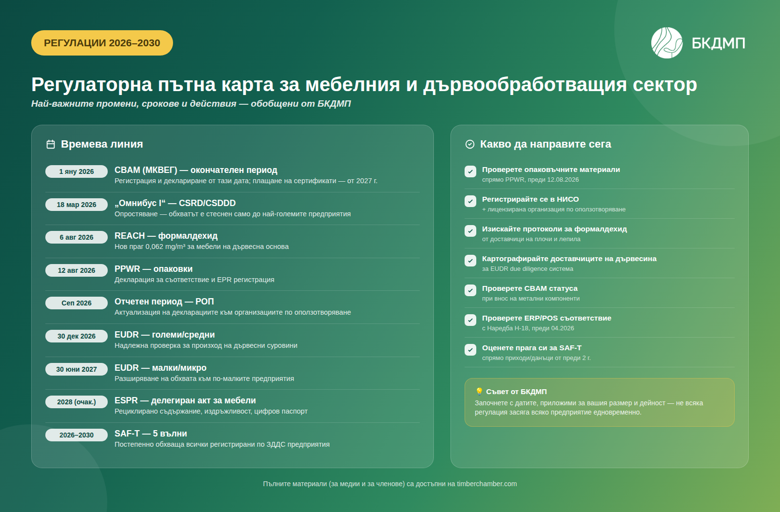Toggle checkbox Картографирайте доставчиците на дървесина
This screenshot has height=512, width=780.
[470, 261]
